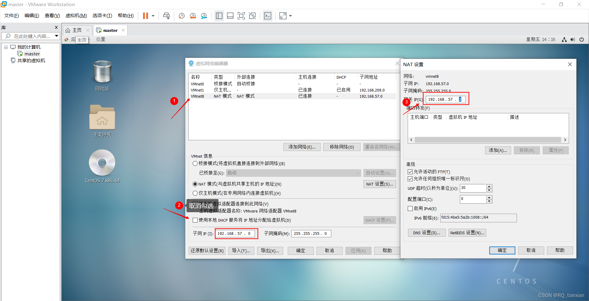Choose the NAT 模式 radio button
Viewport: 589px width, 301px height.
195,184
